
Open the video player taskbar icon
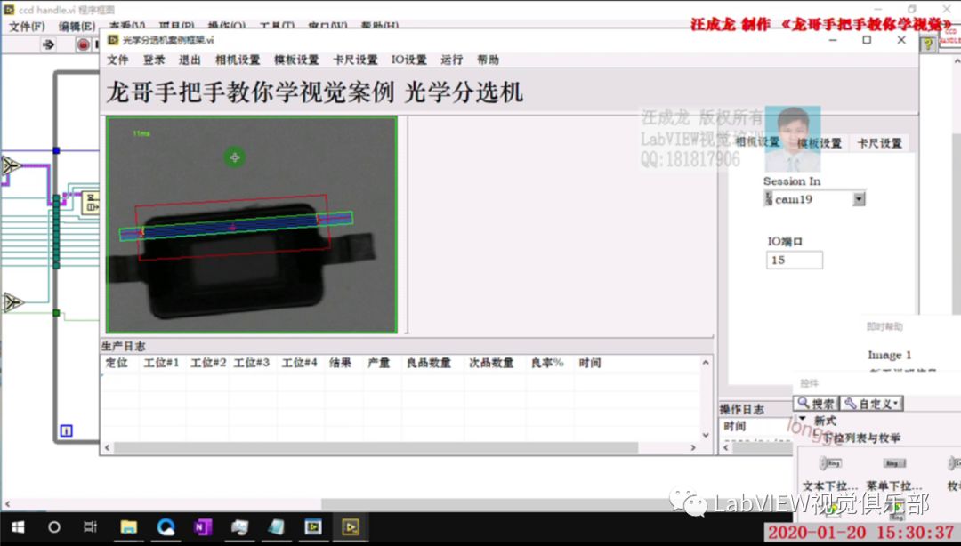point(313,527)
